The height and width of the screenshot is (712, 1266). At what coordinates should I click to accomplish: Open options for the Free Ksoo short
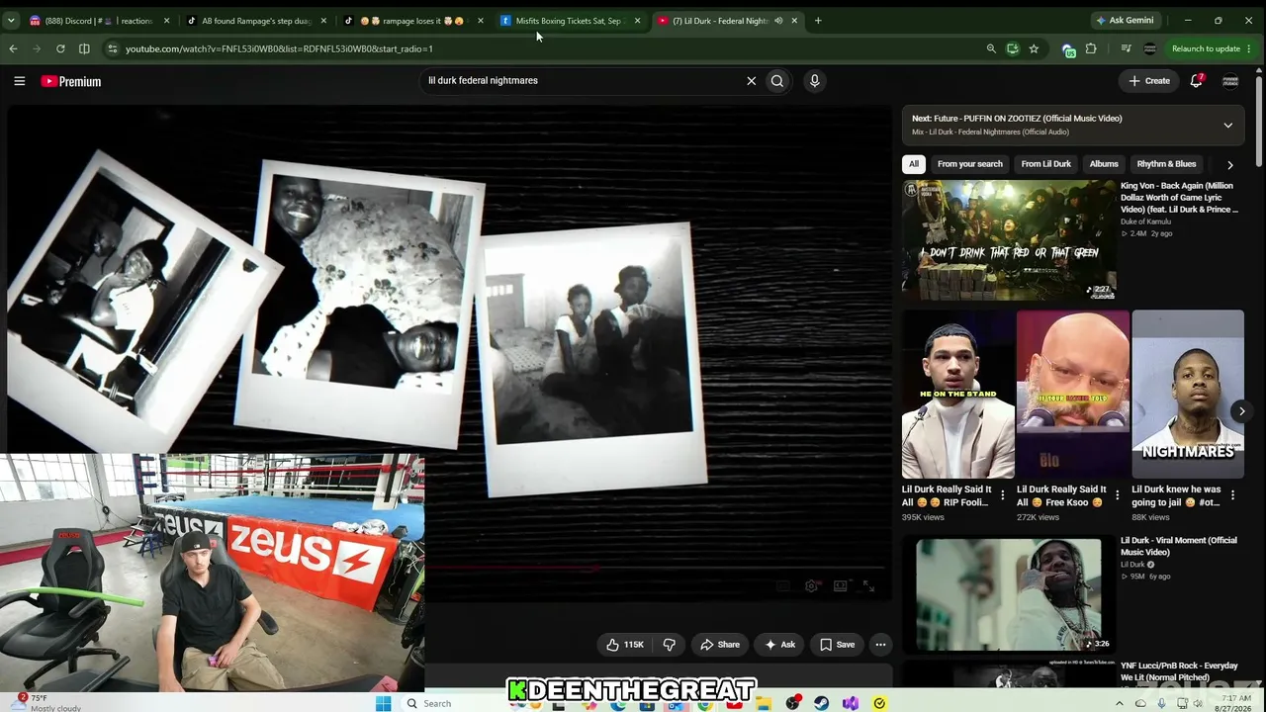pos(1118,495)
